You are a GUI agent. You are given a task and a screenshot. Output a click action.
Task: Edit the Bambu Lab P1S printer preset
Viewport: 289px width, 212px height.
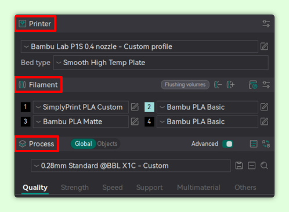click(264, 46)
